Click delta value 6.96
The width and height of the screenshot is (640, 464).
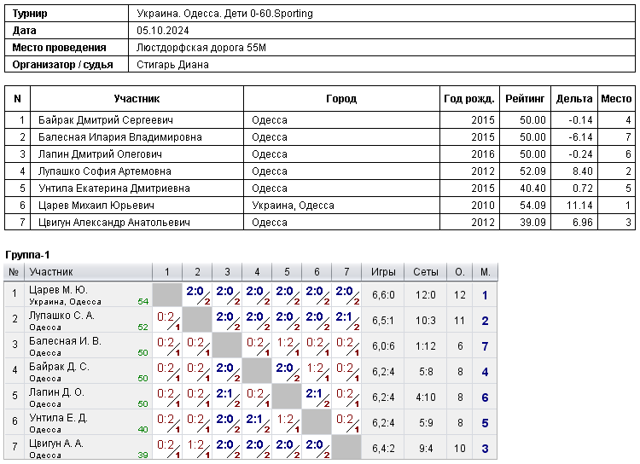point(583,223)
